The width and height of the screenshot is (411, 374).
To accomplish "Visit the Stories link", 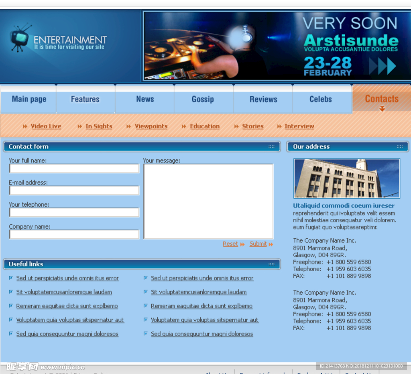I will pos(253,126).
